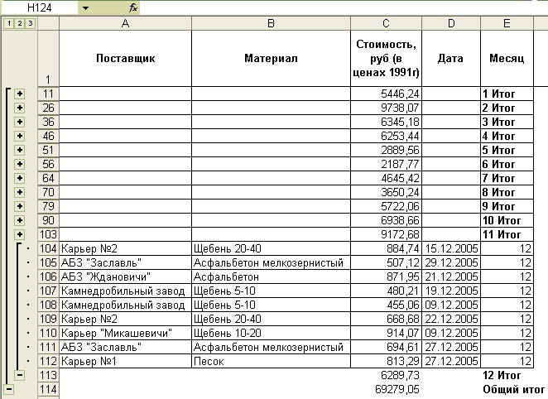Click date cell 15.12.2005
Image resolution: width=548 pixels, height=399 pixels.
tap(451, 248)
